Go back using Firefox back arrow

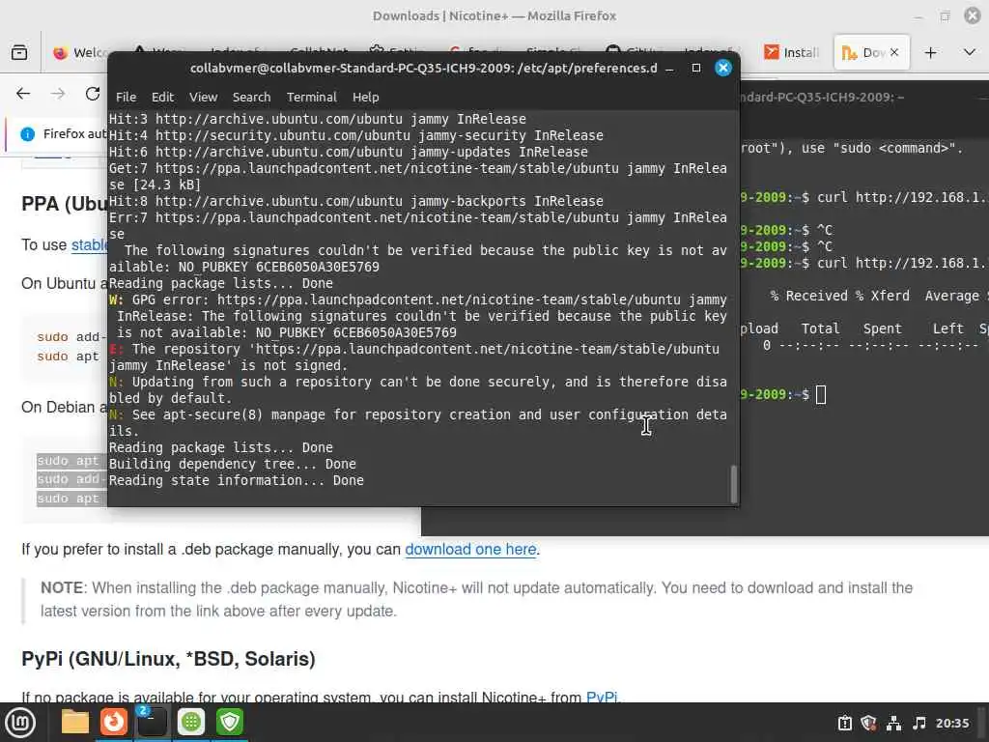tap(23, 94)
